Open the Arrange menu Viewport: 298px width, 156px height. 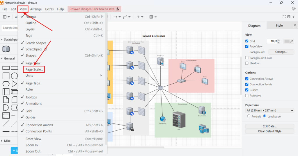tap(36, 9)
